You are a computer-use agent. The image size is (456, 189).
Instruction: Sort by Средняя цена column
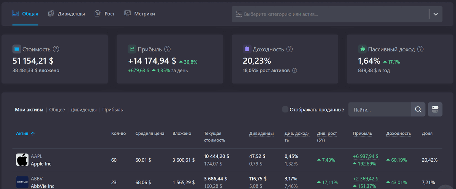pyautogui.click(x=150, y=134)
